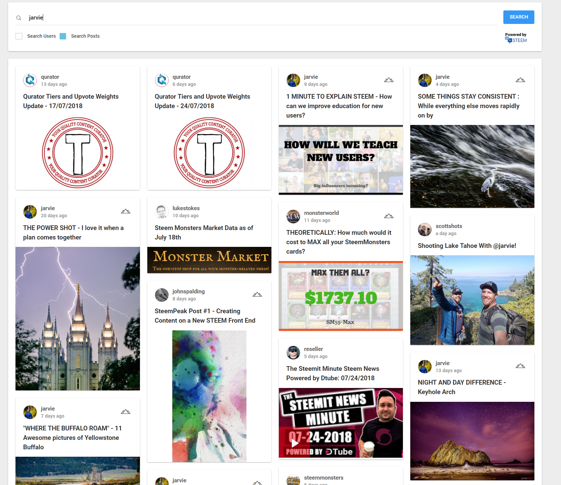Open the HOW WILL WE TEACH NEW USERS image
561x485 pixels.
click(x=341, y=160)
